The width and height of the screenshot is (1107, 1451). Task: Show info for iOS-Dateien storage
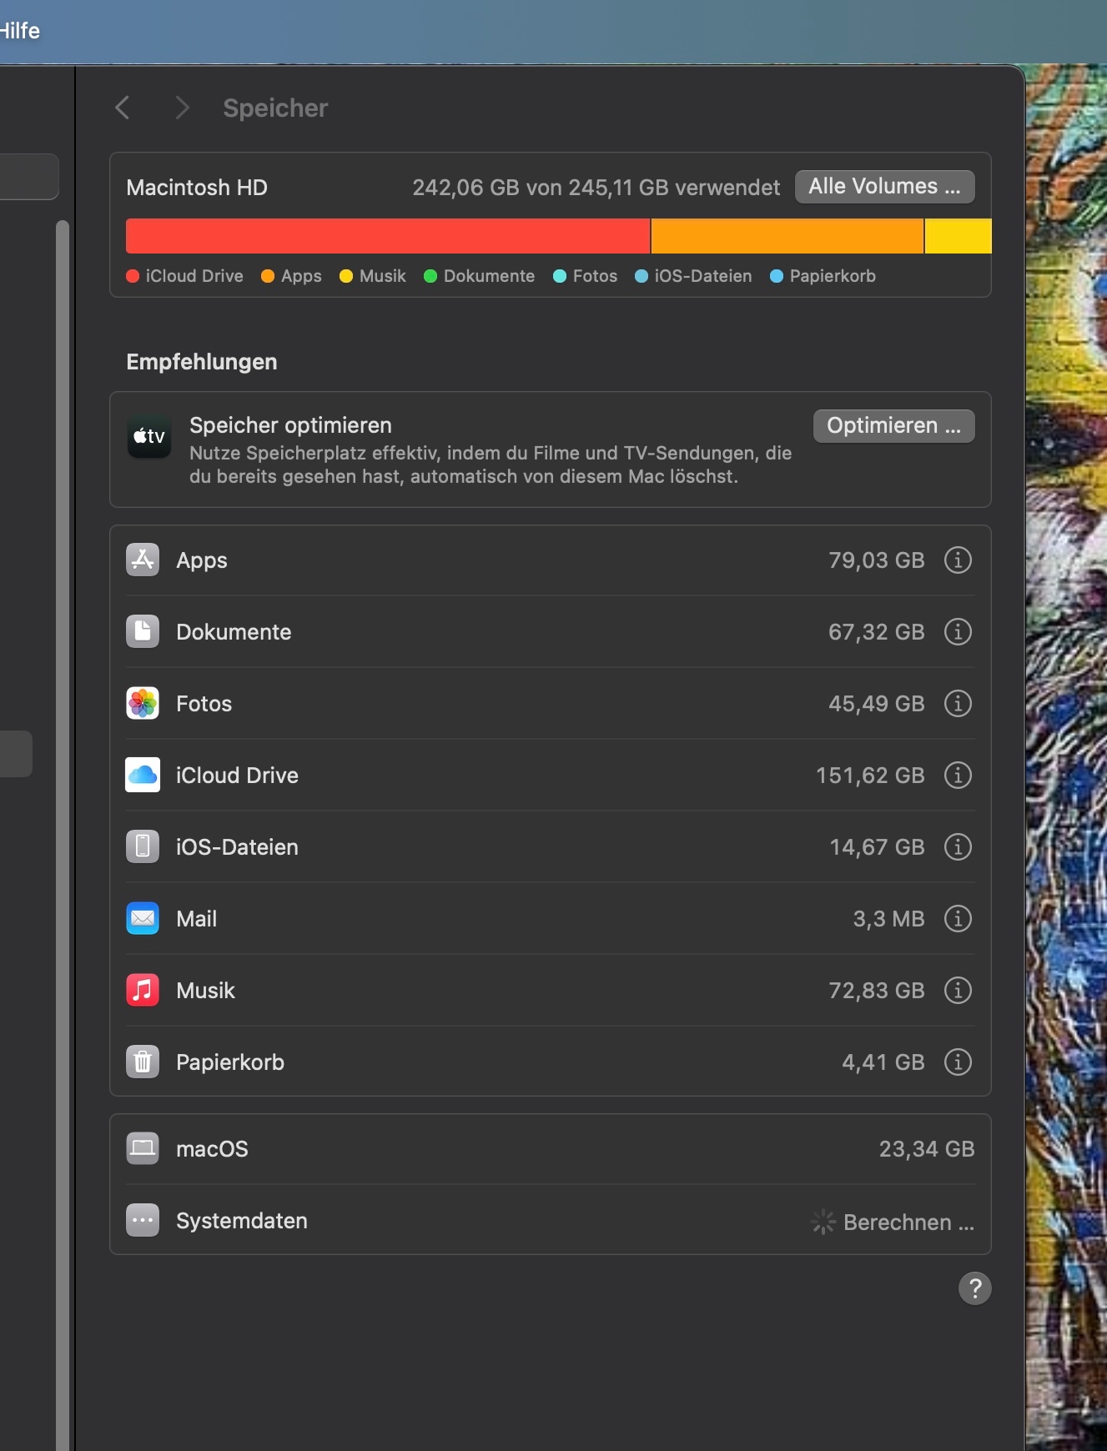958,847
